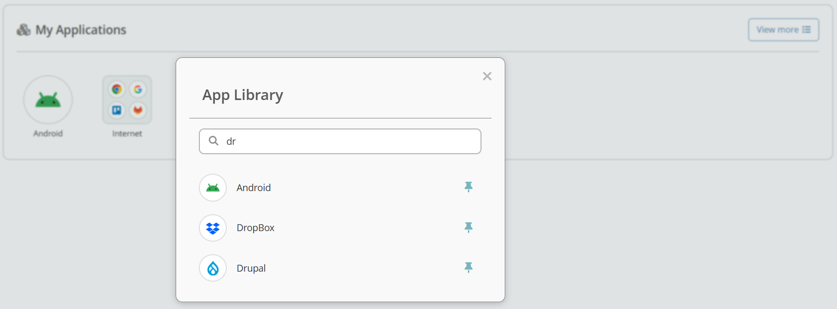The width and height of the screenshot is (837, 309).
Task: Click the View more button
Action: point(783,30)
